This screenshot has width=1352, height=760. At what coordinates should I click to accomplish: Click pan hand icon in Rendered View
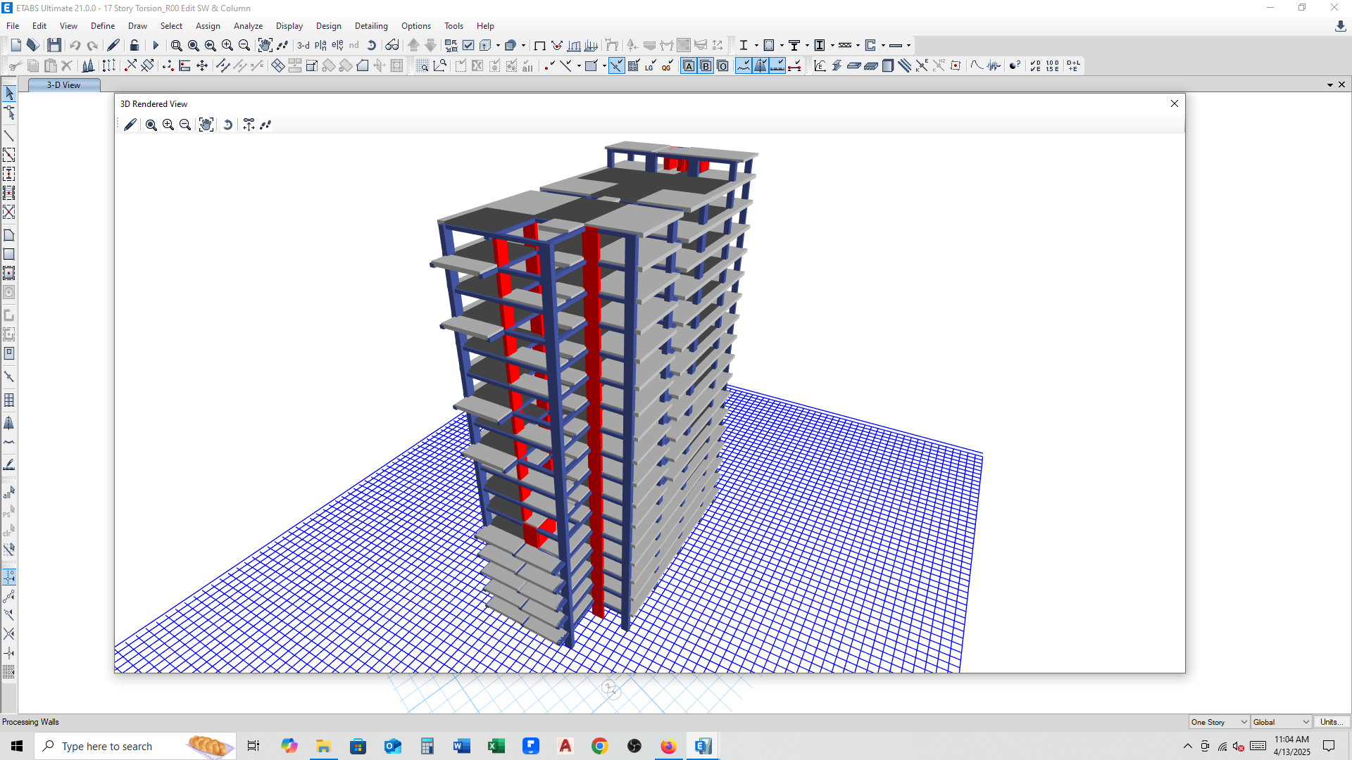(x=206, y=125)
